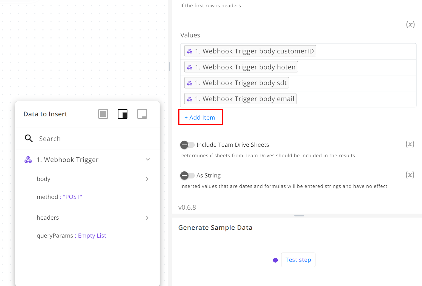This screenshot has height=286, width=422.
Task: Toggle dynamic value (x) for As String
Action: pos(410,175)
